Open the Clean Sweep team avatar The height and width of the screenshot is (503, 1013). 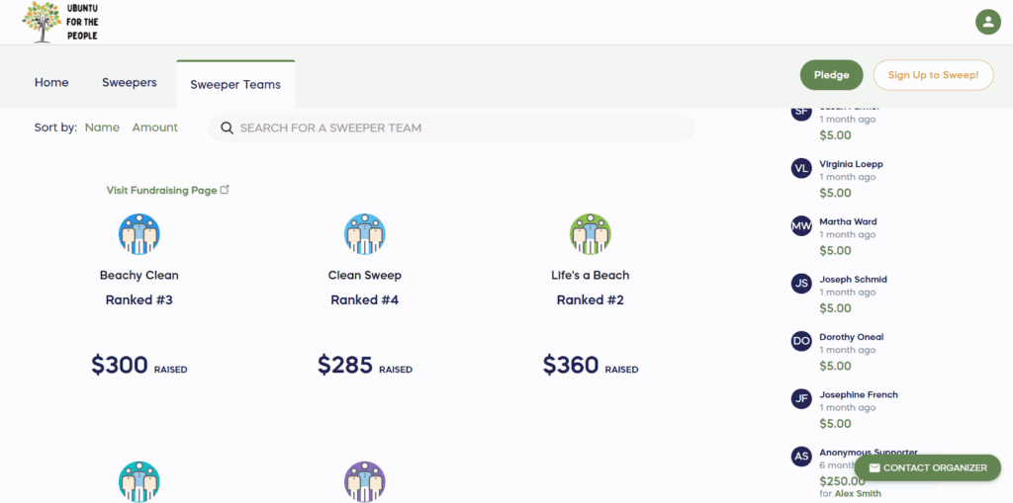364,234
